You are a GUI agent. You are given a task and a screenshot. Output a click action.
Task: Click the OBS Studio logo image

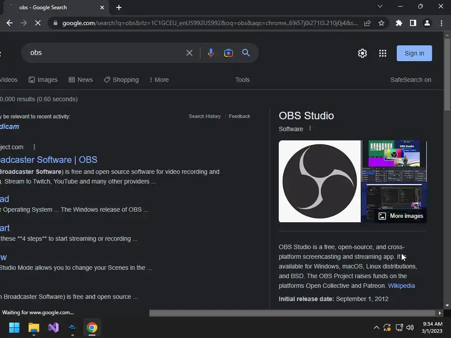(x=320, y=181)
